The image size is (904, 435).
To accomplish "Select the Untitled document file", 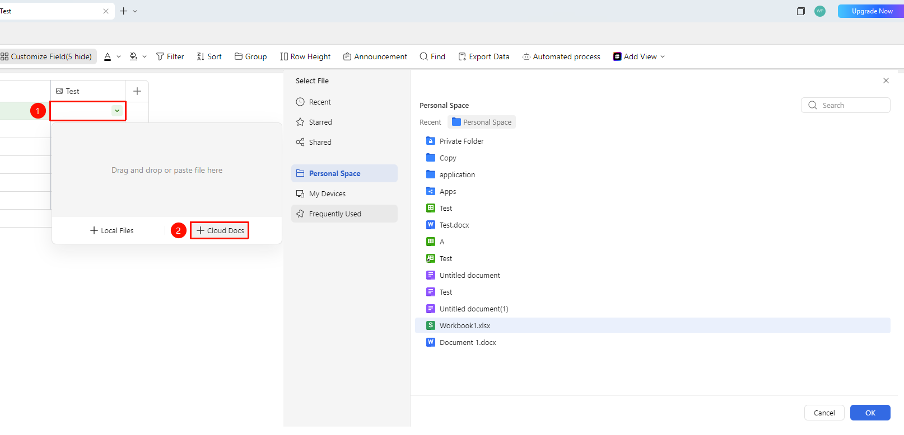I will (653, 275).
